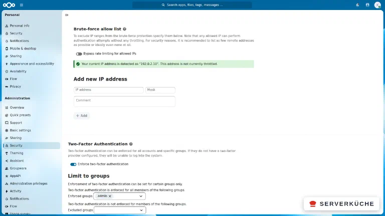Open personal Sharing settings
The image size is (385, 216).
(32, 56)
